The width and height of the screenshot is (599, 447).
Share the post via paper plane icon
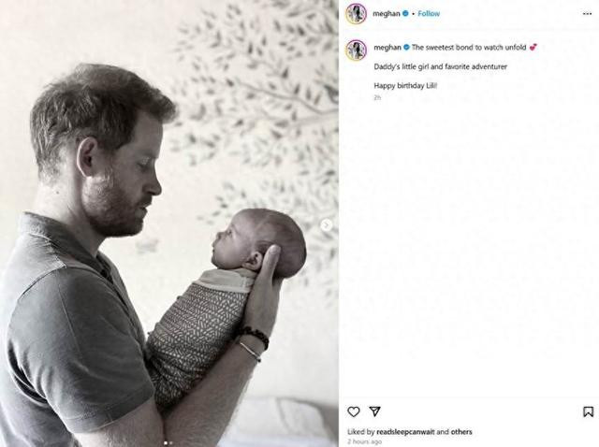pyautogui.click(x=375, y=411)
